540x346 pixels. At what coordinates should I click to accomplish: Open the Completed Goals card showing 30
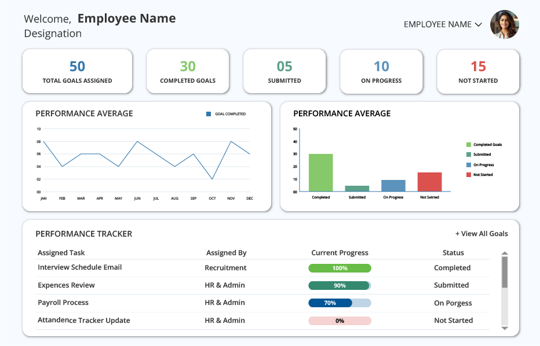coord(188,71)
